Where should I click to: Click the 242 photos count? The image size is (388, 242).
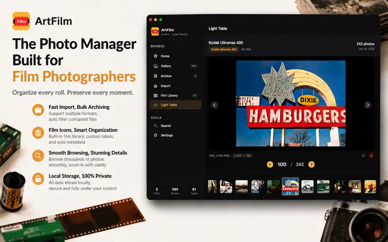(x=365, y=44)
